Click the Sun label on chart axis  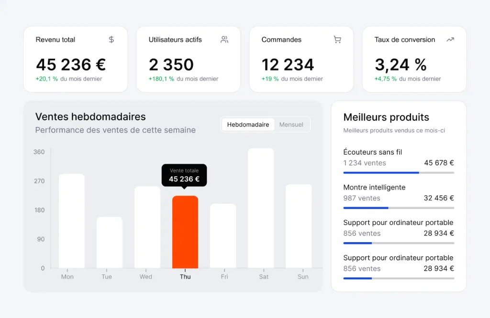tap(303, 277)
